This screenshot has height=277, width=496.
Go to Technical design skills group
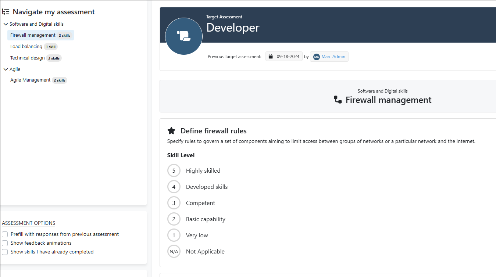point(28,58)
